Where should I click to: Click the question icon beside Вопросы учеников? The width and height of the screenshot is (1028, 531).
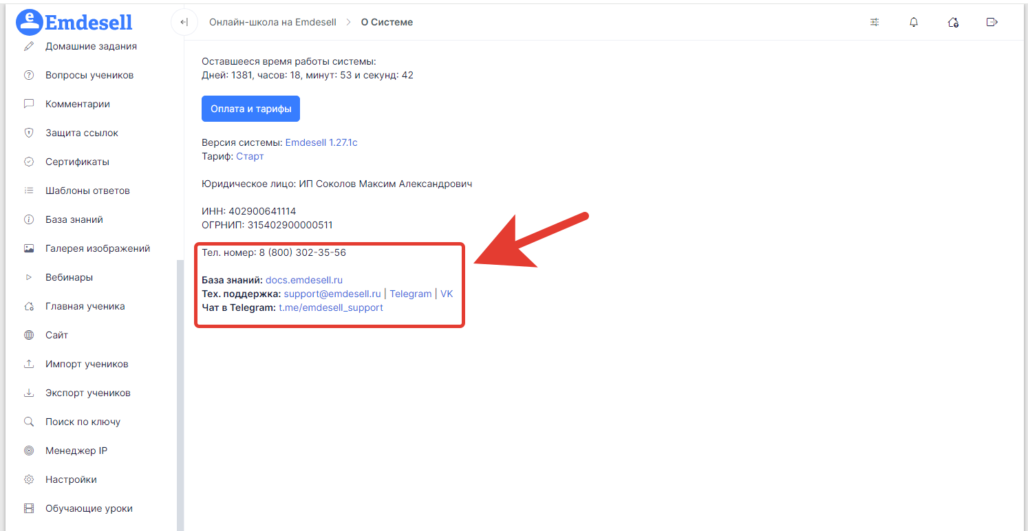29,76
